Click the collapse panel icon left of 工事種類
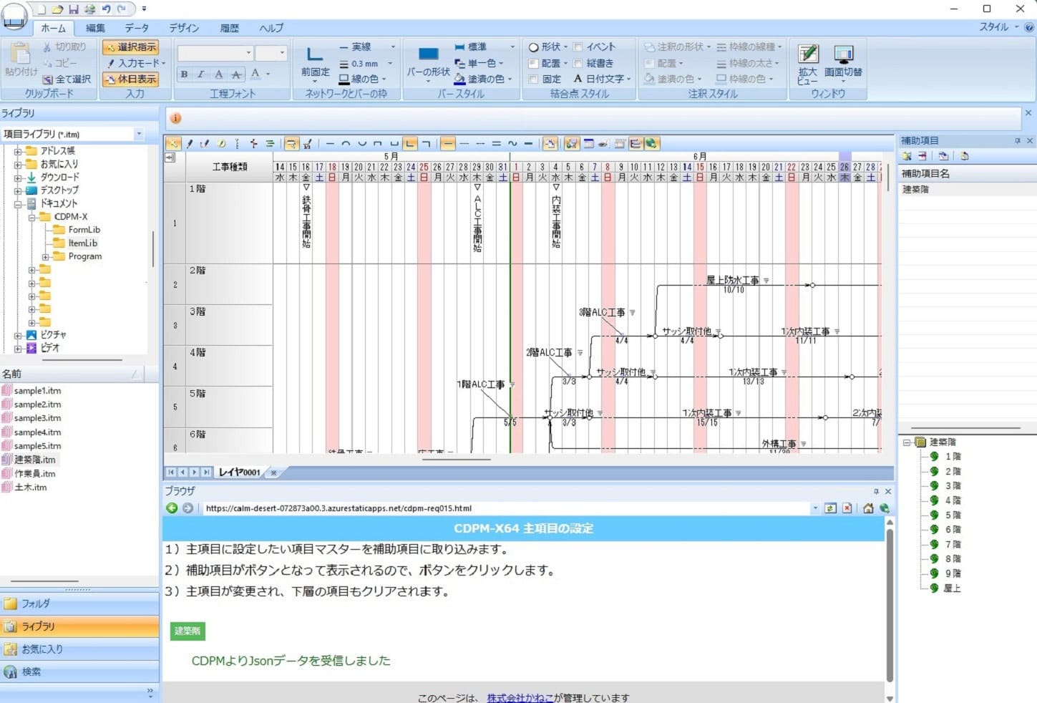 (171, 157)
